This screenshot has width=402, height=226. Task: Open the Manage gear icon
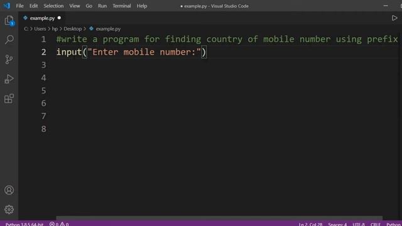click(x=9, y=210)
